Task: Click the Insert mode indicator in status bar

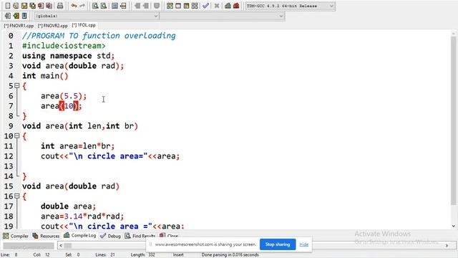Action: (178, 255)
